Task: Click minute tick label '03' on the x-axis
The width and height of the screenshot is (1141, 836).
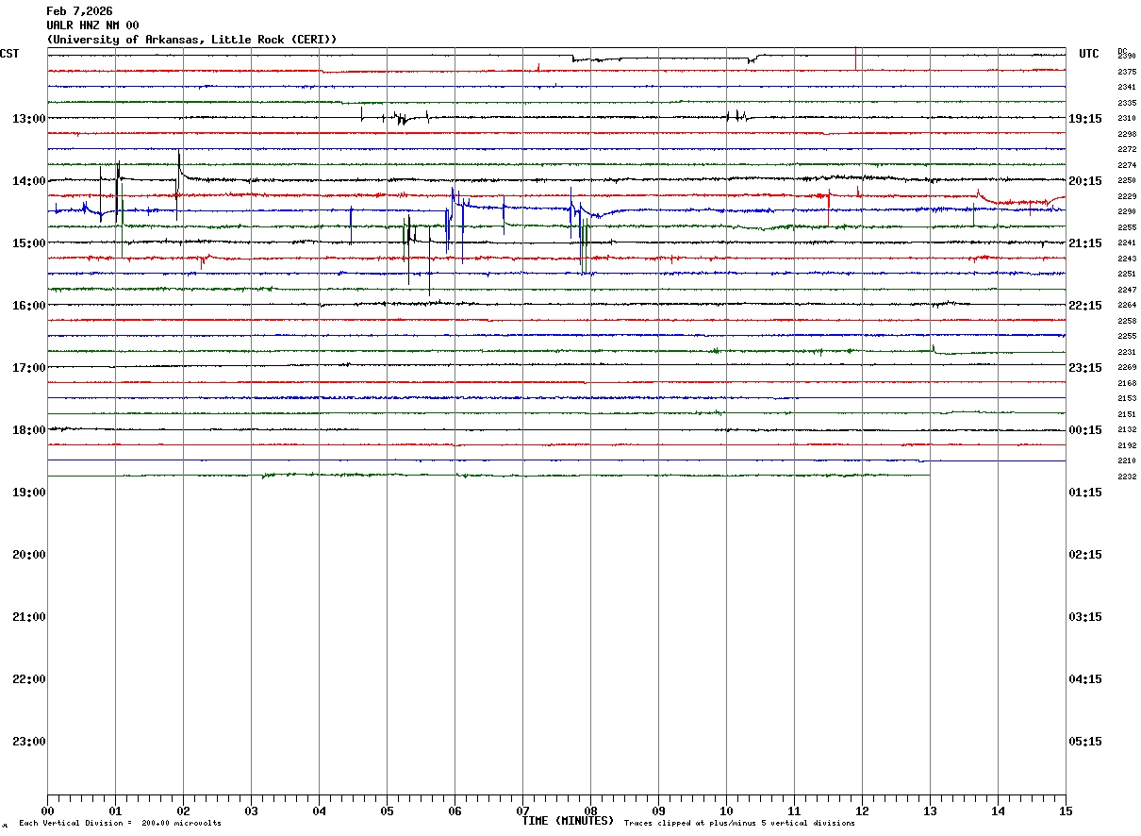Action: pyautogui.click(x=251, y=811)
